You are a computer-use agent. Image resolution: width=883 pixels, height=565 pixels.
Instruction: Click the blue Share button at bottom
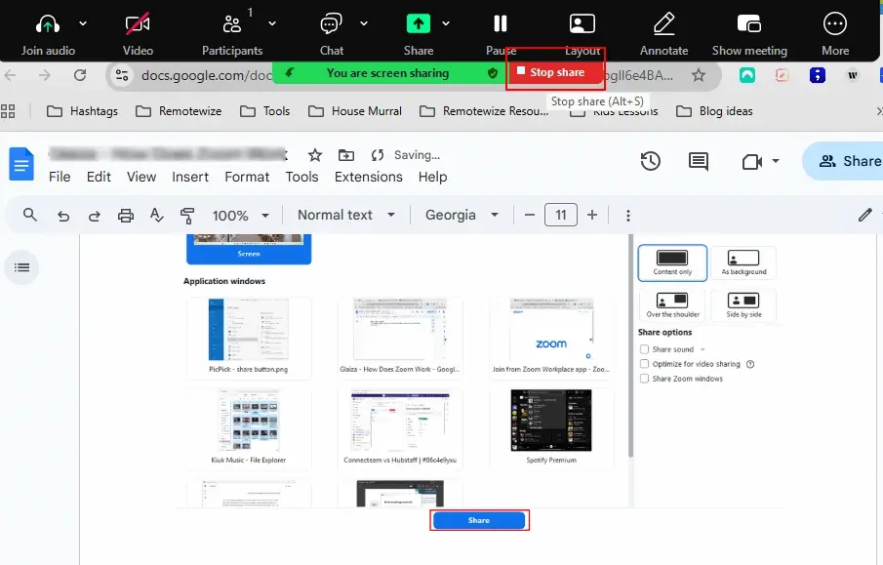coord(479,521)
